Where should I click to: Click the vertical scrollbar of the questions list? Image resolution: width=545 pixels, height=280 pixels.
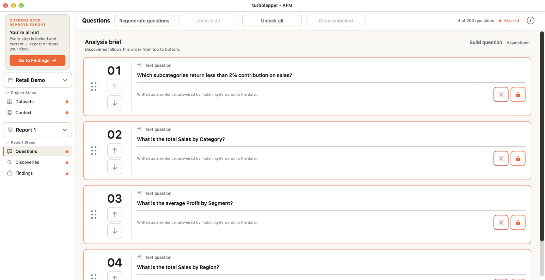coord(542,136)
